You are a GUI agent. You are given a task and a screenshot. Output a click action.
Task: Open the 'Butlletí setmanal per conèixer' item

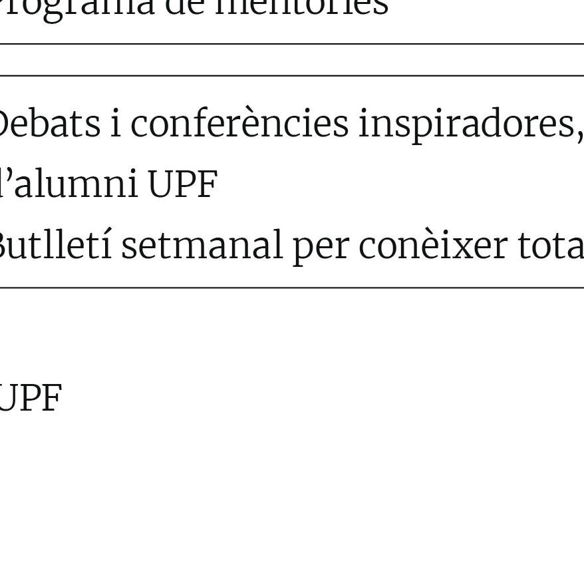pyautogui.click(x=292, y=246)
